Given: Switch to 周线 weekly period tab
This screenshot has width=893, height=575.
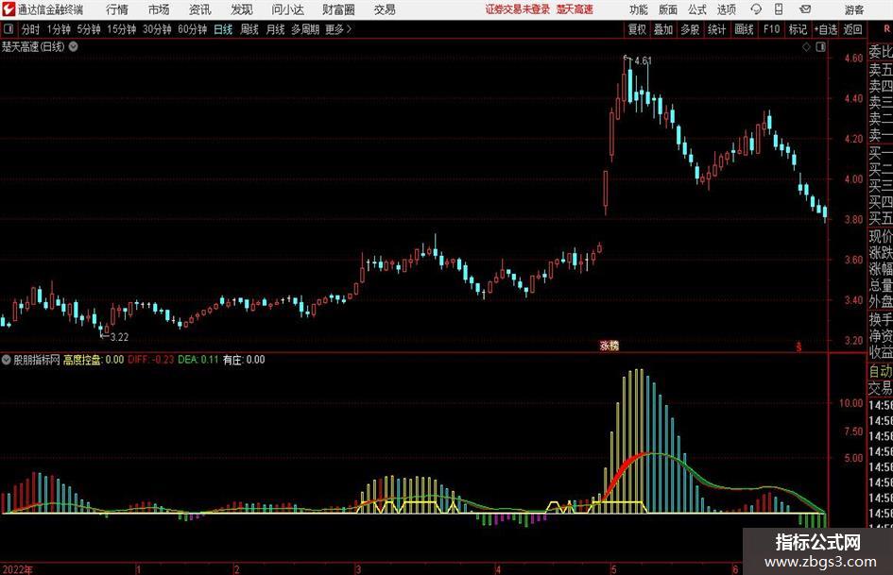Looking at the screenshot, I should (x=249, y=29).
